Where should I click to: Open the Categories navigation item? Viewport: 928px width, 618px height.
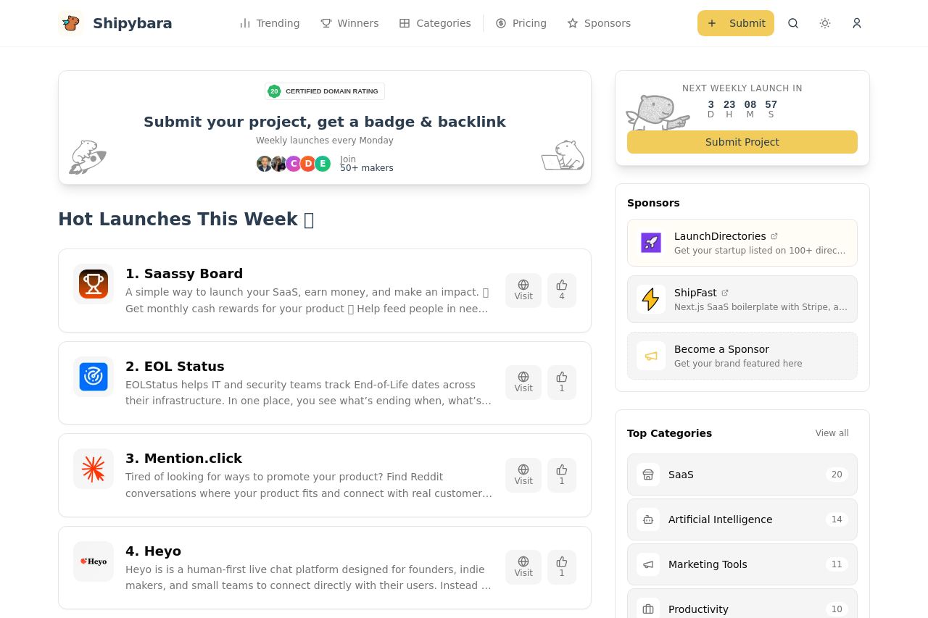click(435, 23)
